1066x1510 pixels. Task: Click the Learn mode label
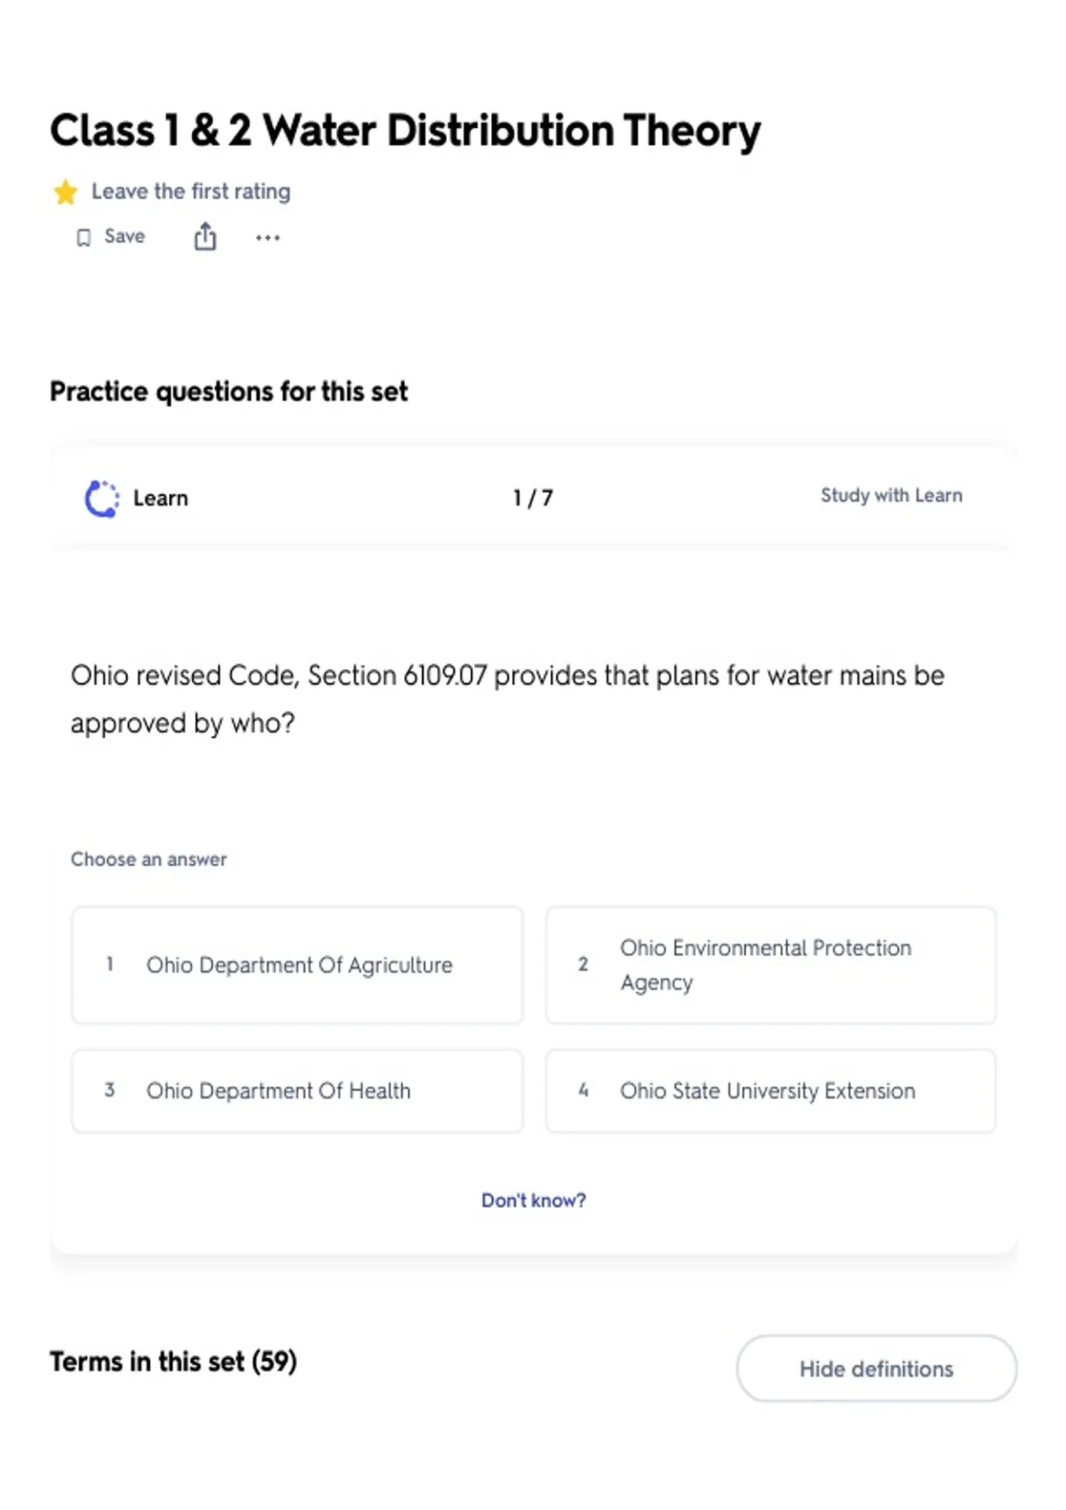point(161,498)
